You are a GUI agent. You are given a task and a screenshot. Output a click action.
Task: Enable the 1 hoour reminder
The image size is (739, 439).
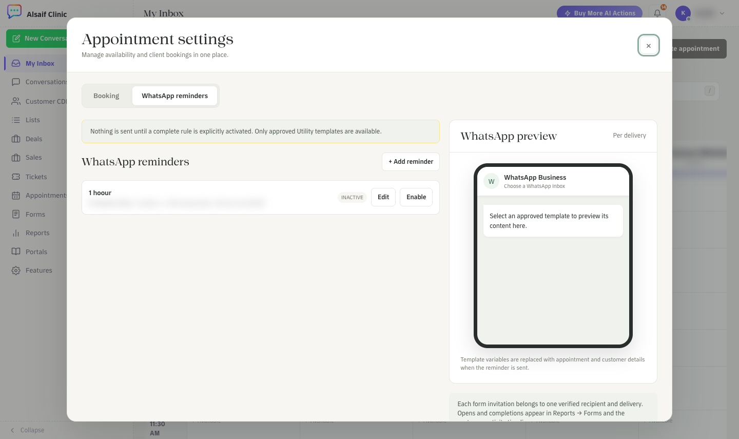pos(416,197)
